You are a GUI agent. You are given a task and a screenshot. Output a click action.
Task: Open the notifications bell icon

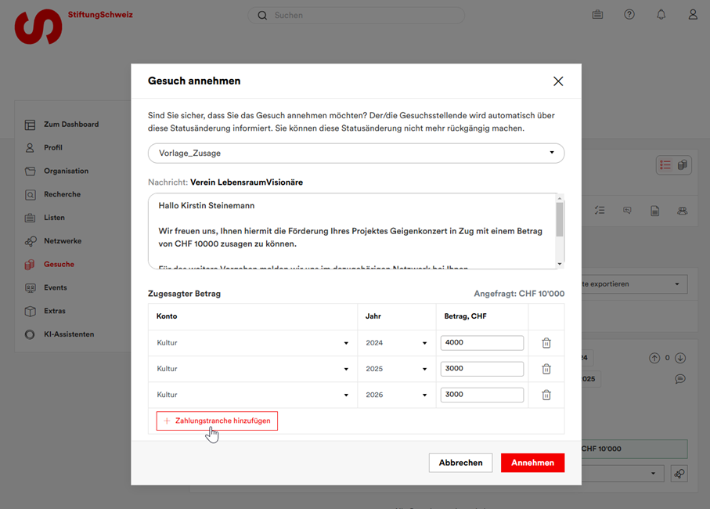pyautogui.click(x=661, y=15)
